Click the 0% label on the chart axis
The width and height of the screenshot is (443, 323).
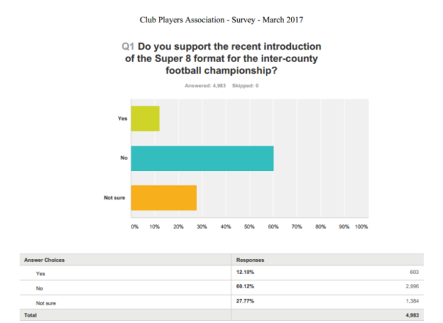click(x=134, y=226)
